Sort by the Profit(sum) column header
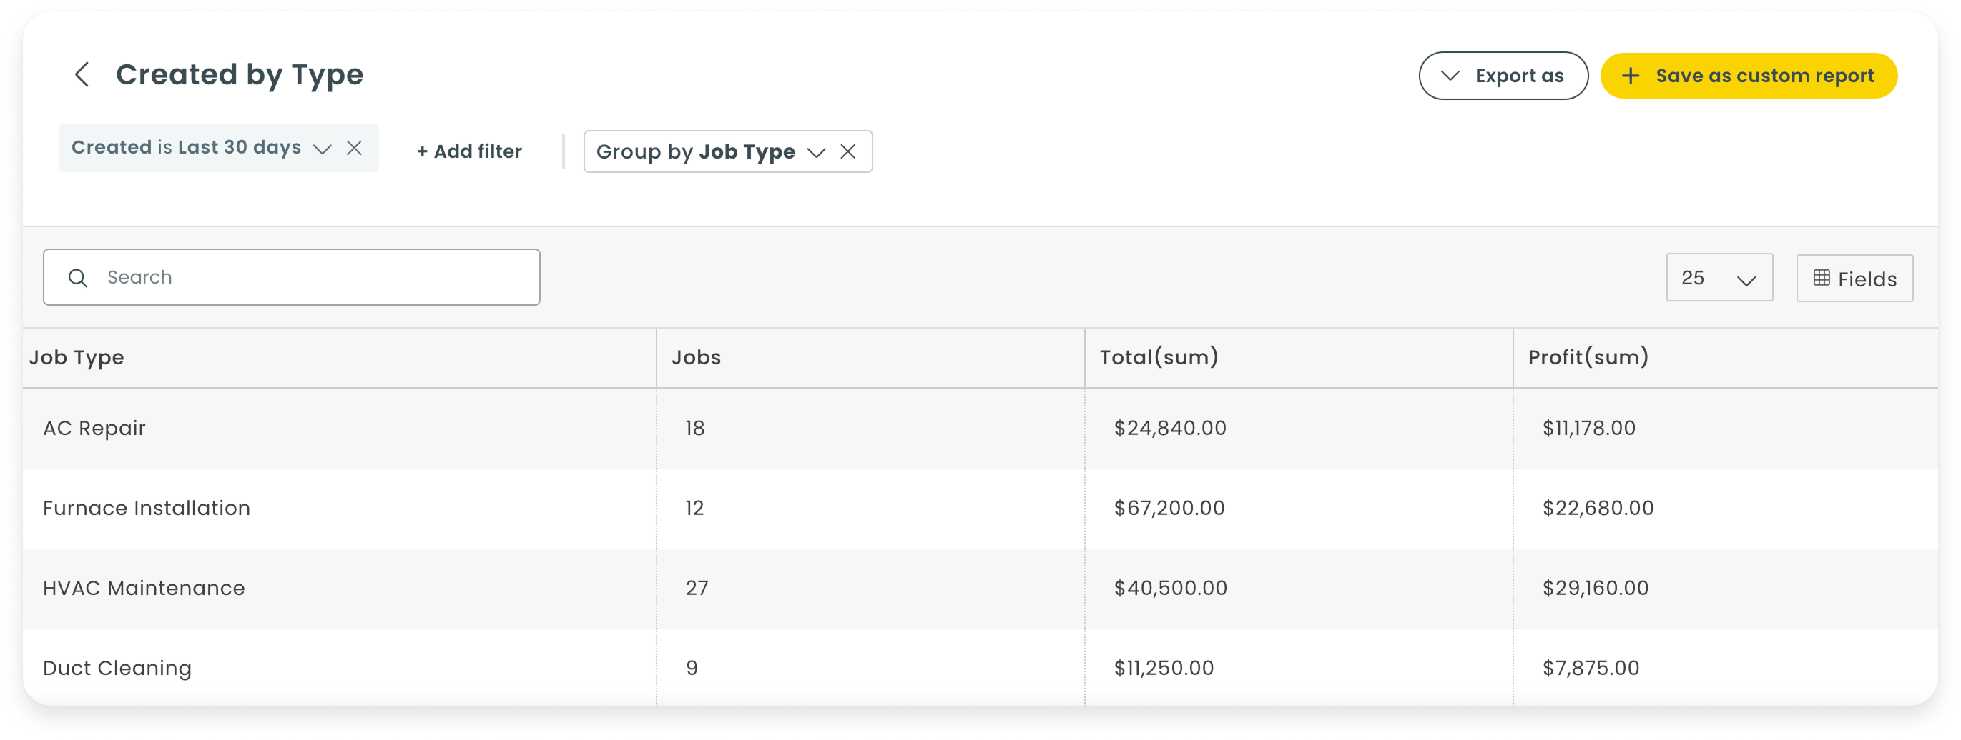This screenshot has width=1961, height=740. tap(1588, 356)
